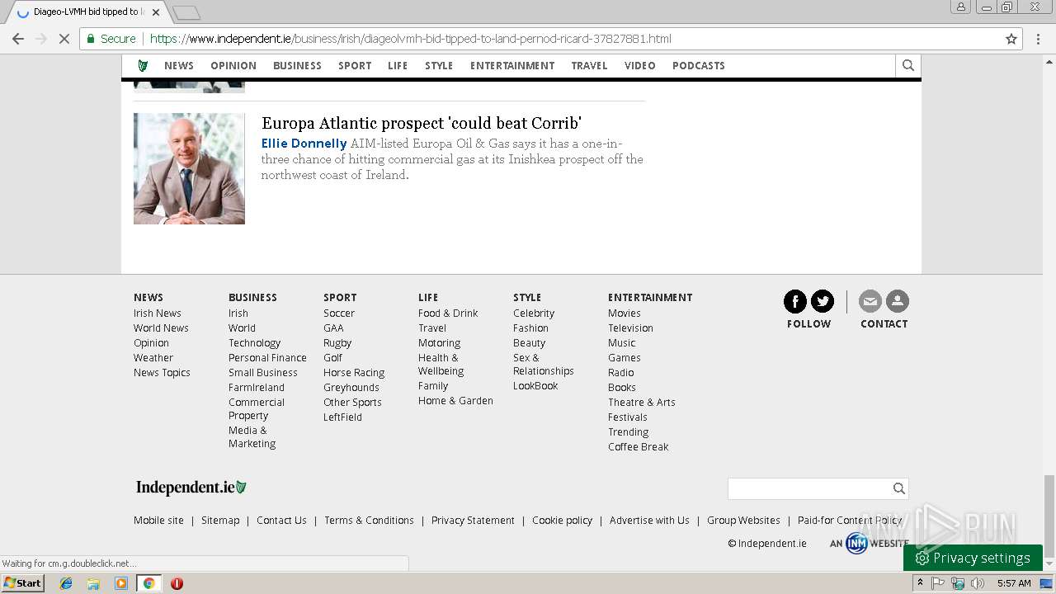The width and height of the screenshot is (1056, 594).
Task: Show hidden tray icons arrow
Action: point(920,583)
